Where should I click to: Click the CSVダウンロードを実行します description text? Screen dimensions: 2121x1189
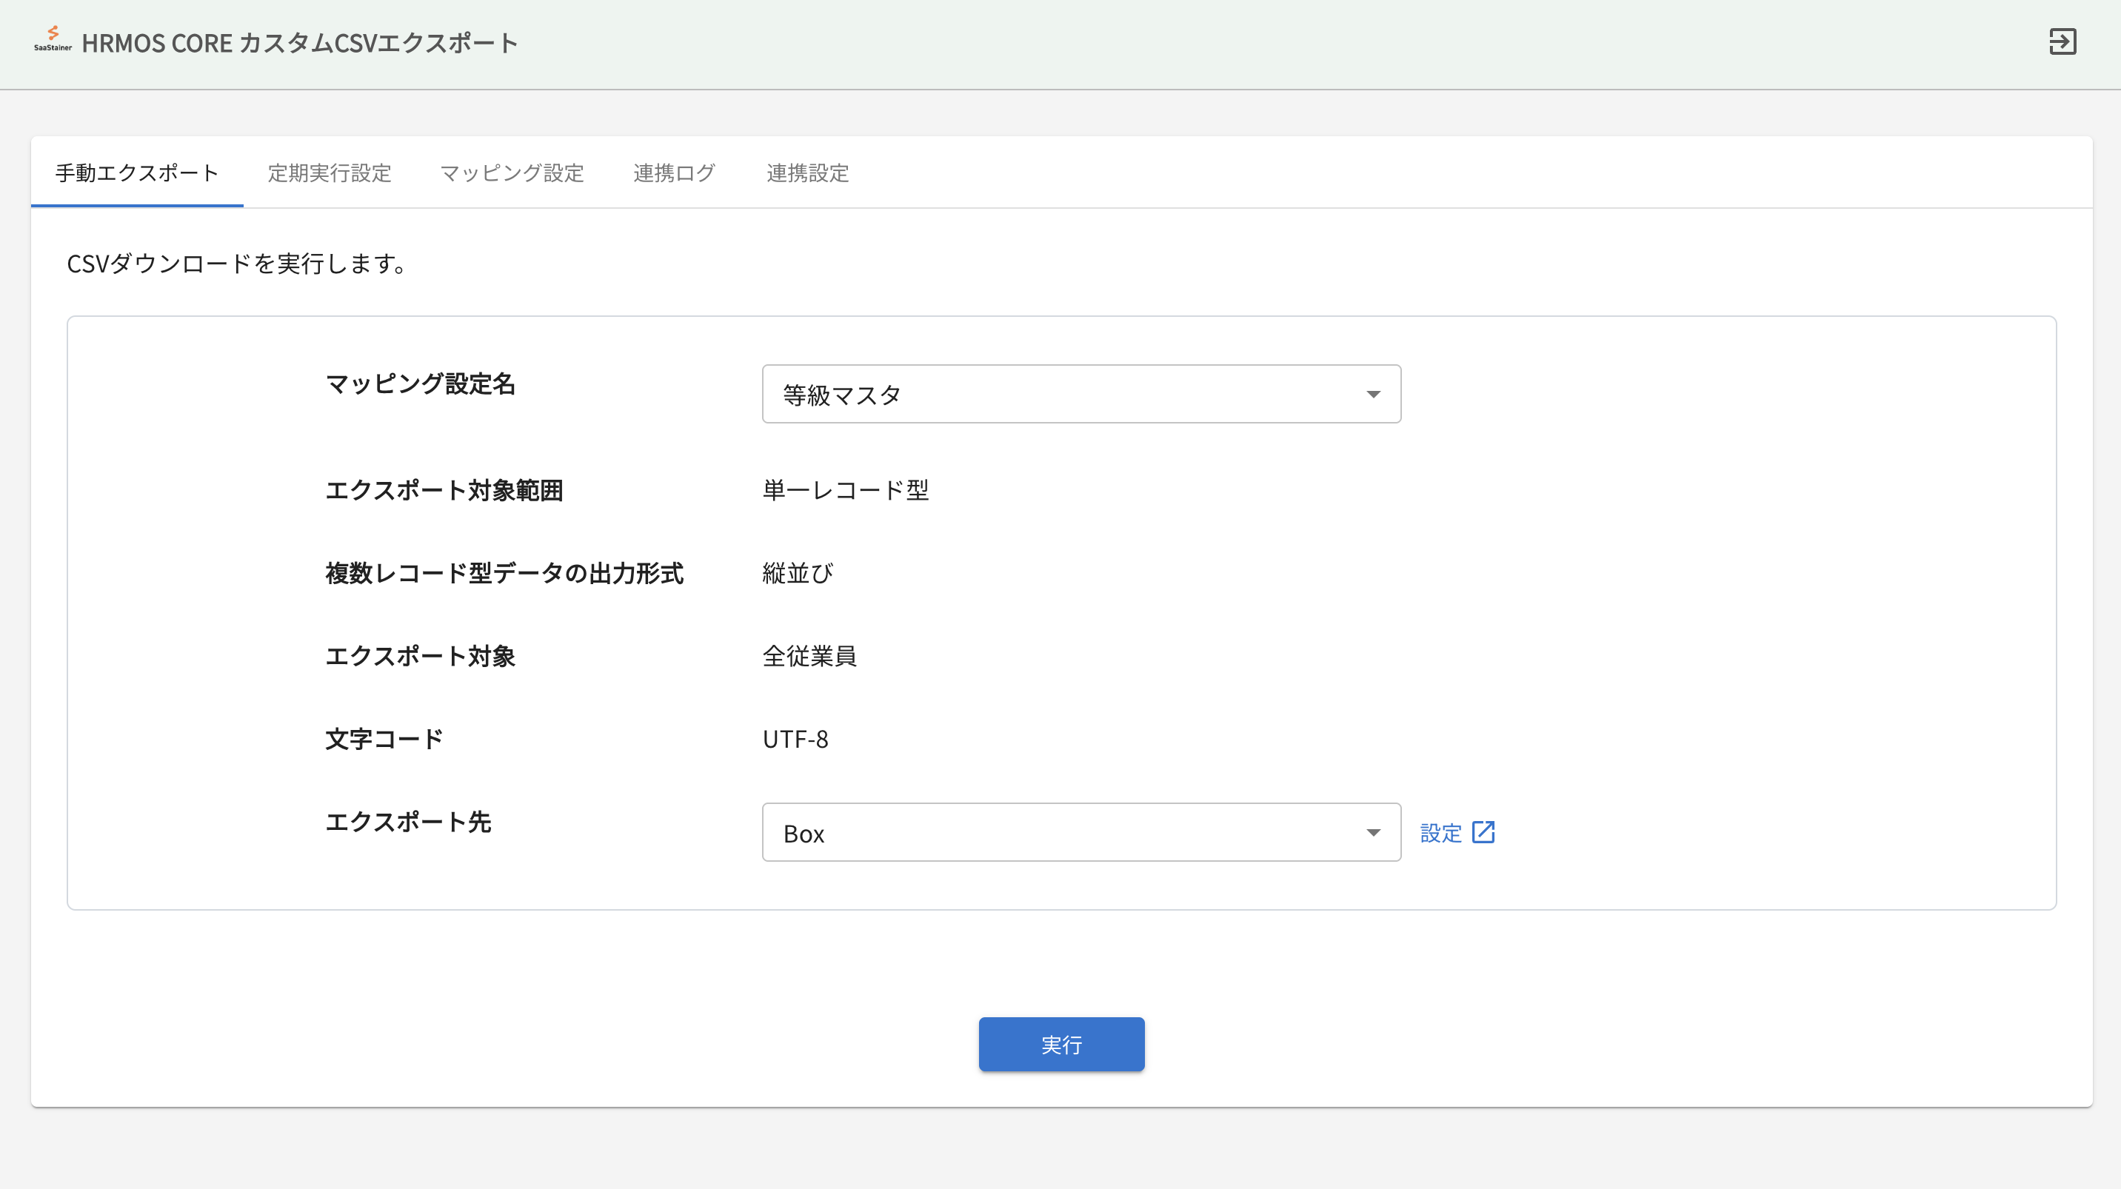click(x=237, y=264)
